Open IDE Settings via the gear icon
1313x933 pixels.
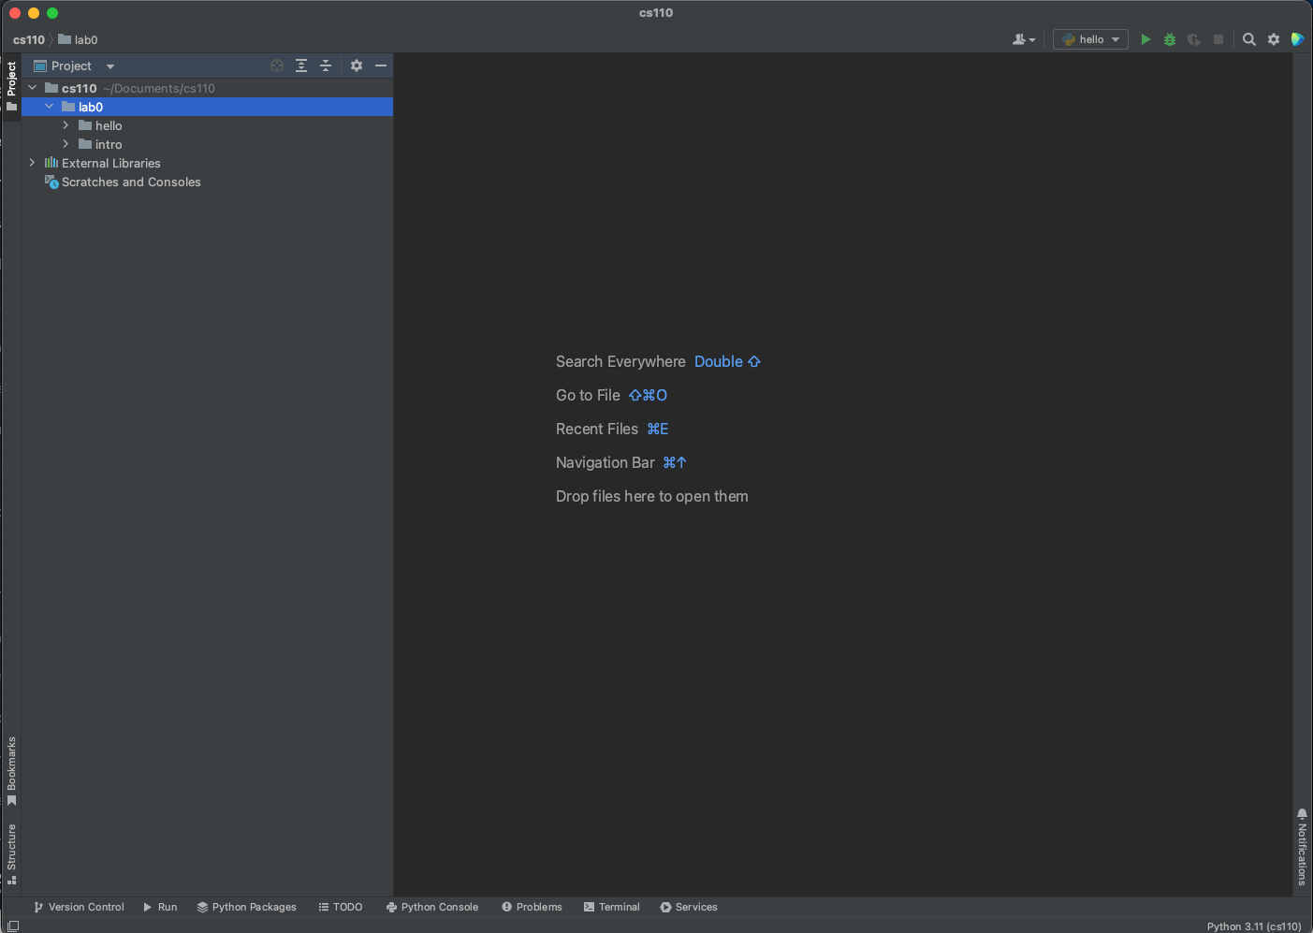pos(1274,39)
